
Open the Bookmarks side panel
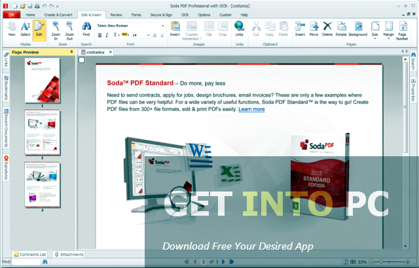pyautogui.click(x=6, y=87)
